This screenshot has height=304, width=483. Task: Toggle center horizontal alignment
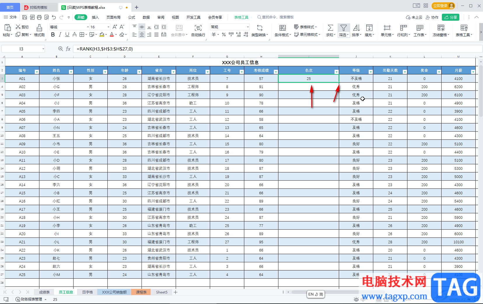click(142, 34)
